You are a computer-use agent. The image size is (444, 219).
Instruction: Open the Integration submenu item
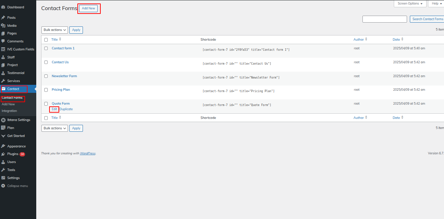pyautogui.click(x=9, y=111)
